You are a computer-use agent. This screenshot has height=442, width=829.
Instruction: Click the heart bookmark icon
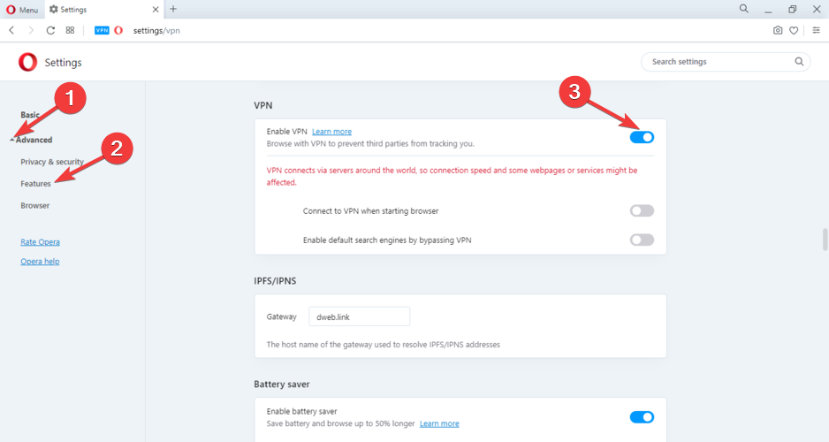click(x=795, y=30)
